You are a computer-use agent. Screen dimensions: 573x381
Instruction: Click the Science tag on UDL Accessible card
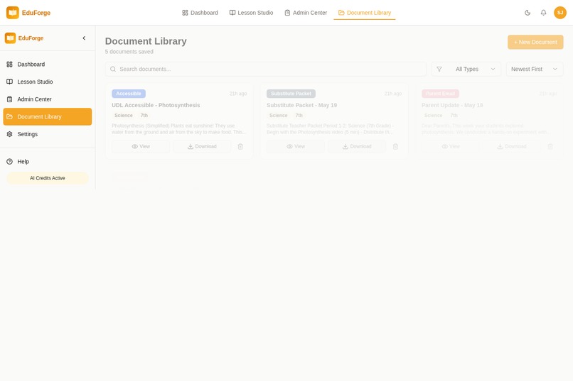124,115
